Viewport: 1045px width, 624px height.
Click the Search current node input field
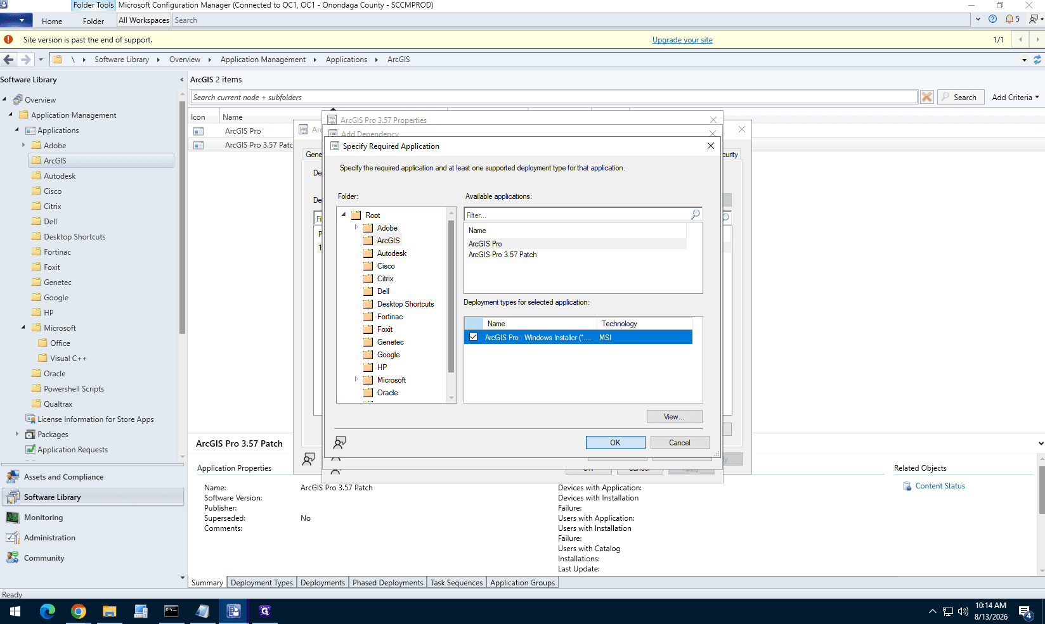pyautogui.click(x=554, y=97)
